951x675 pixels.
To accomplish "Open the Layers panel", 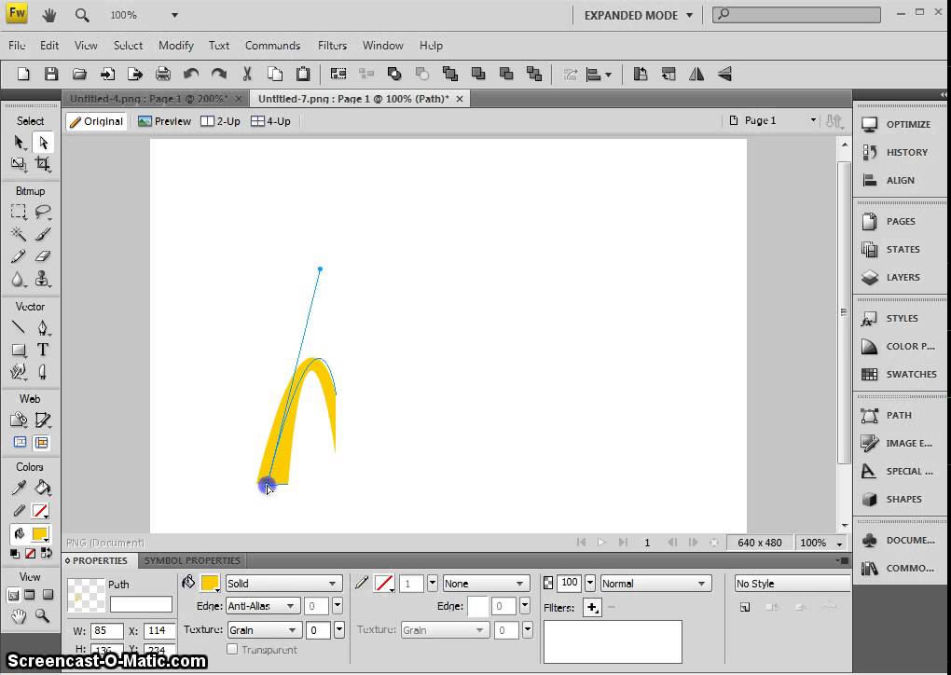I will (x=902, y=277).
